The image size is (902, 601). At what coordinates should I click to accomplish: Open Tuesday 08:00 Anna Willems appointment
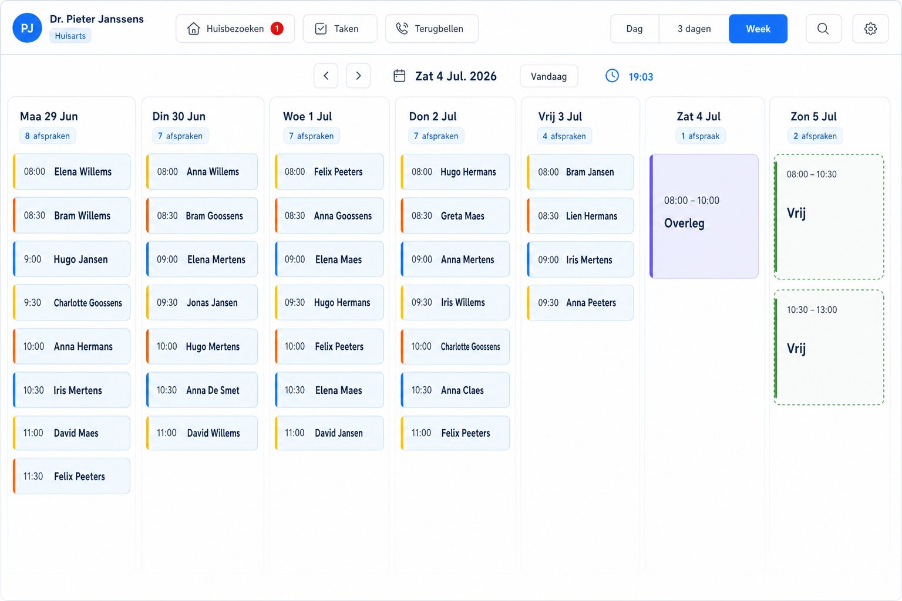(202, 172)
